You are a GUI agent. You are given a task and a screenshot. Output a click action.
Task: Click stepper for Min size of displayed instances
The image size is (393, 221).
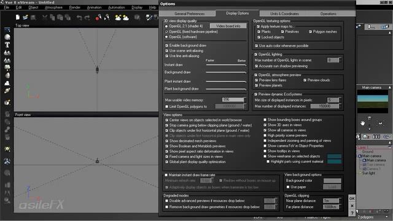coord(340,99)
